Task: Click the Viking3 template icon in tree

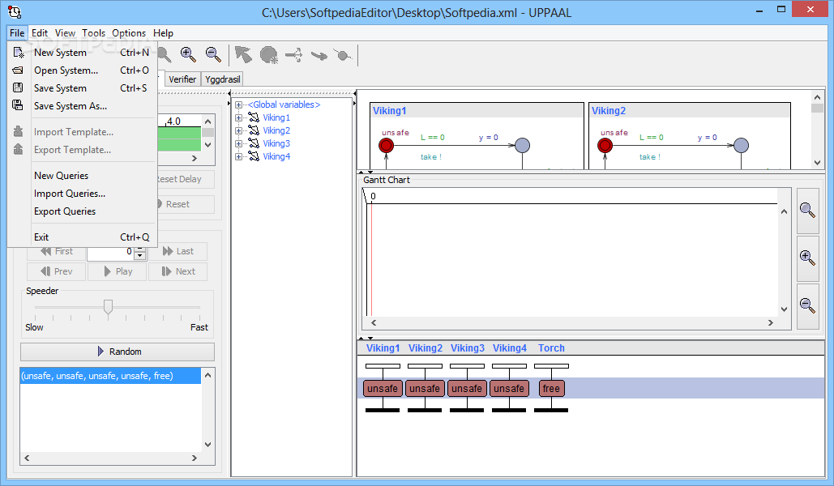Action: (254, 143)
